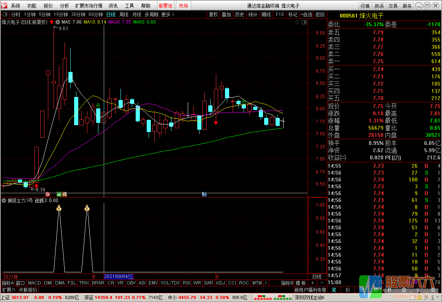Expand the 更多 periods dropdown
442x302 pixels.
click(168, 14)
